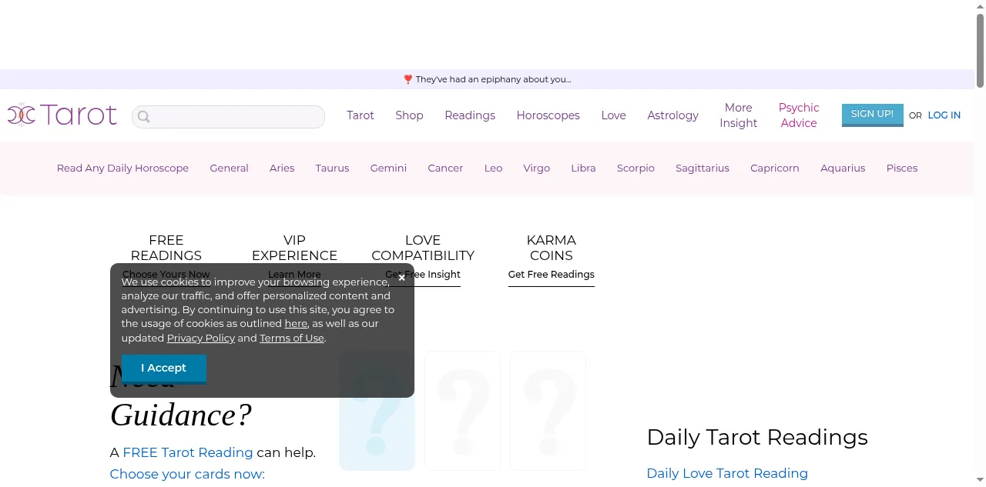
Task: Open the More Insight menu
Action: (738, 115)
